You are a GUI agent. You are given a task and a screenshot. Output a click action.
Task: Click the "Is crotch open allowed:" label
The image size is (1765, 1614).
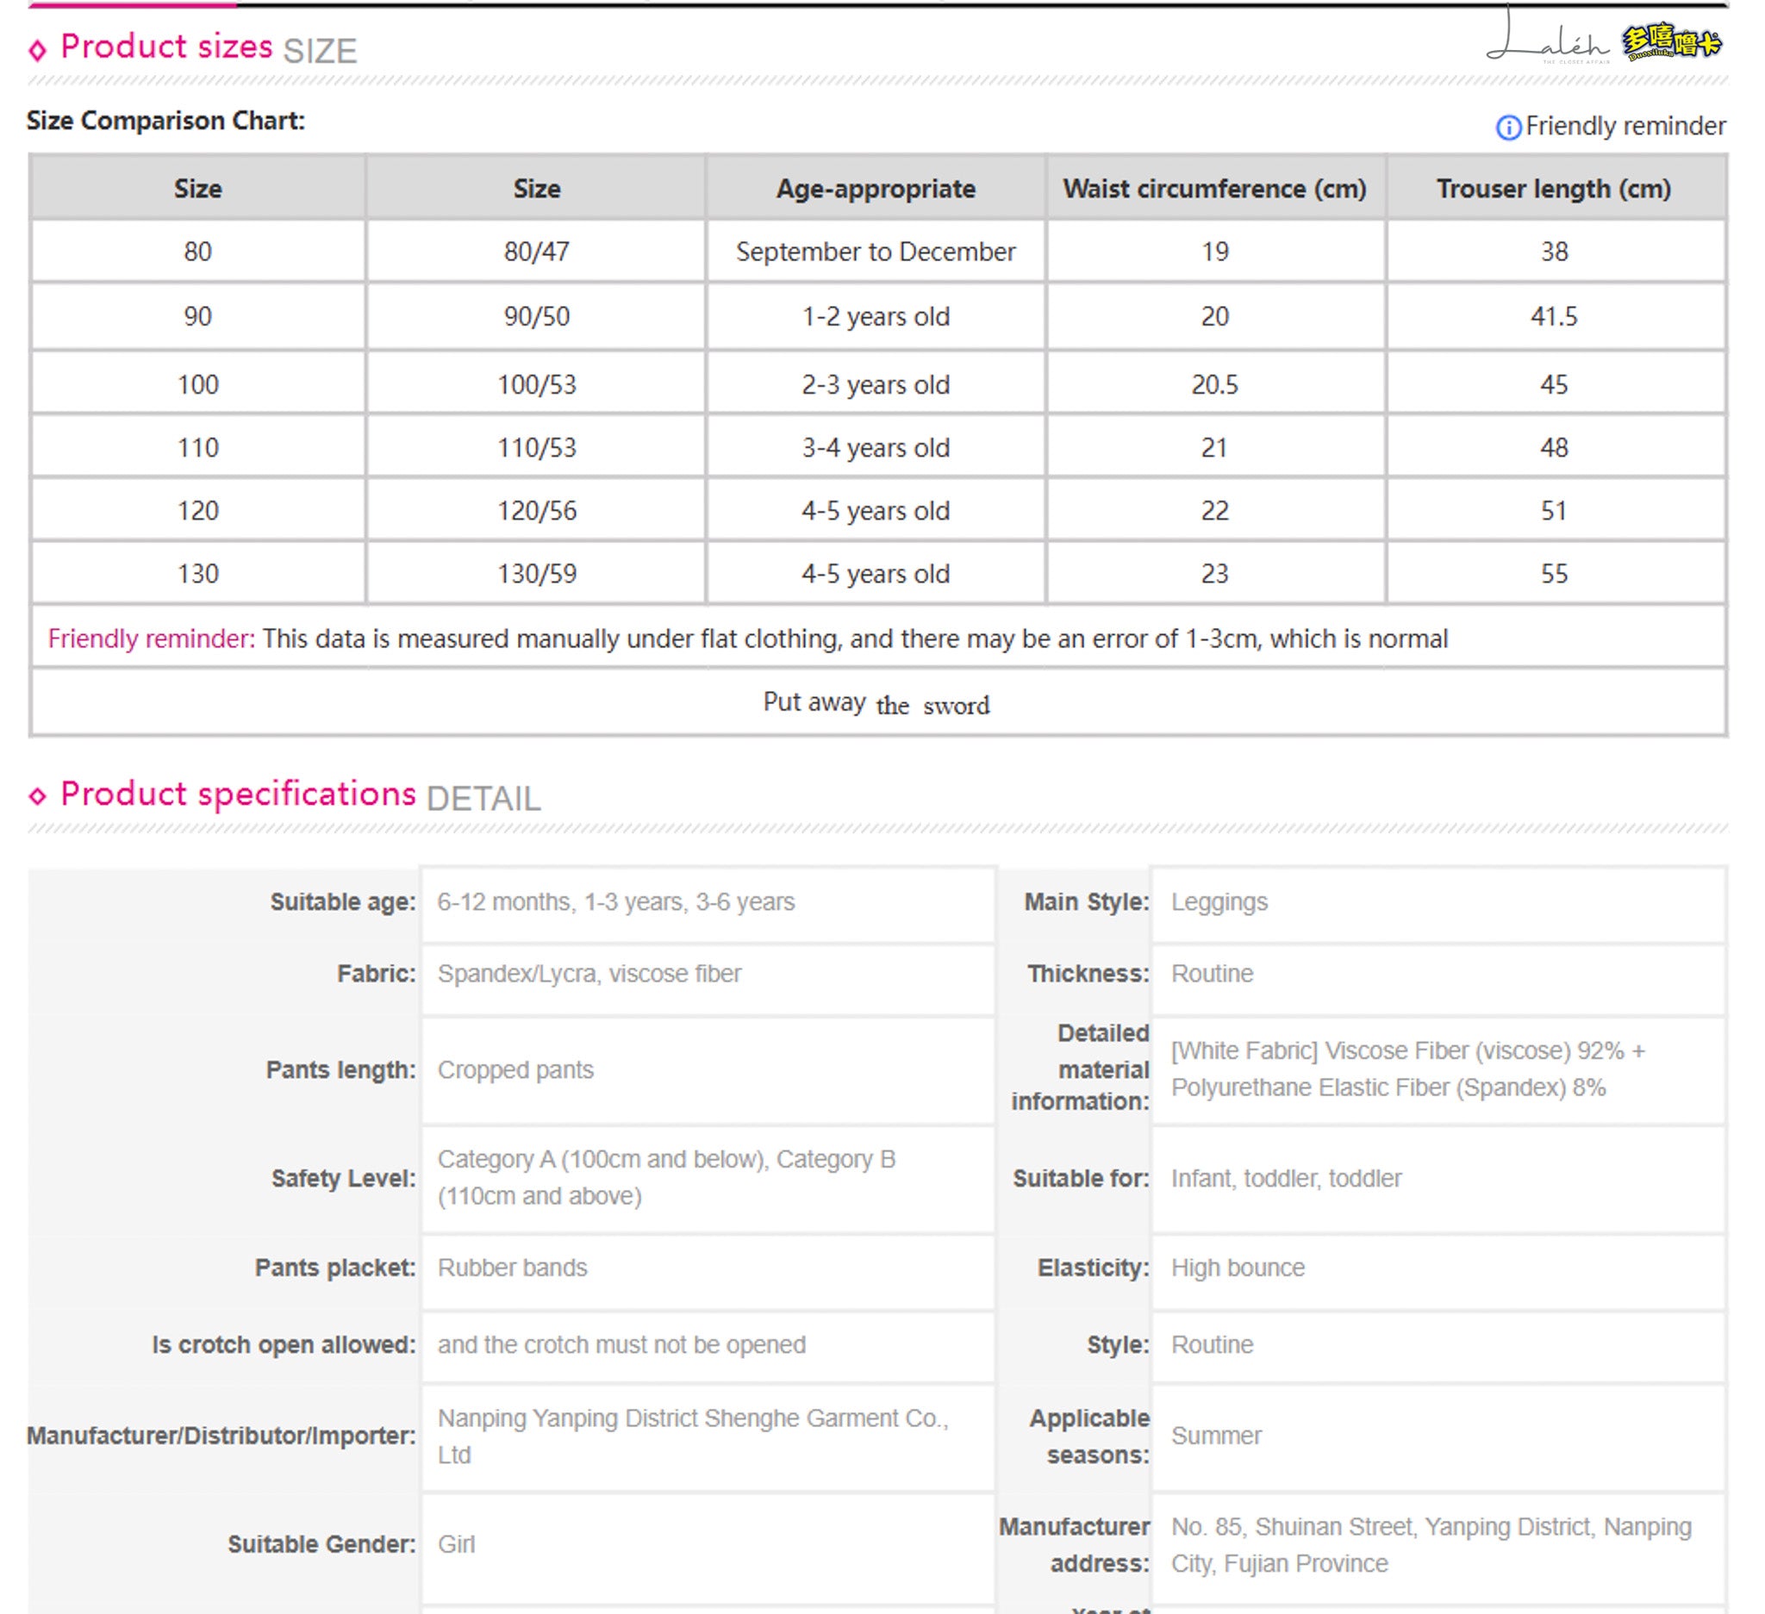point(284,1344)
